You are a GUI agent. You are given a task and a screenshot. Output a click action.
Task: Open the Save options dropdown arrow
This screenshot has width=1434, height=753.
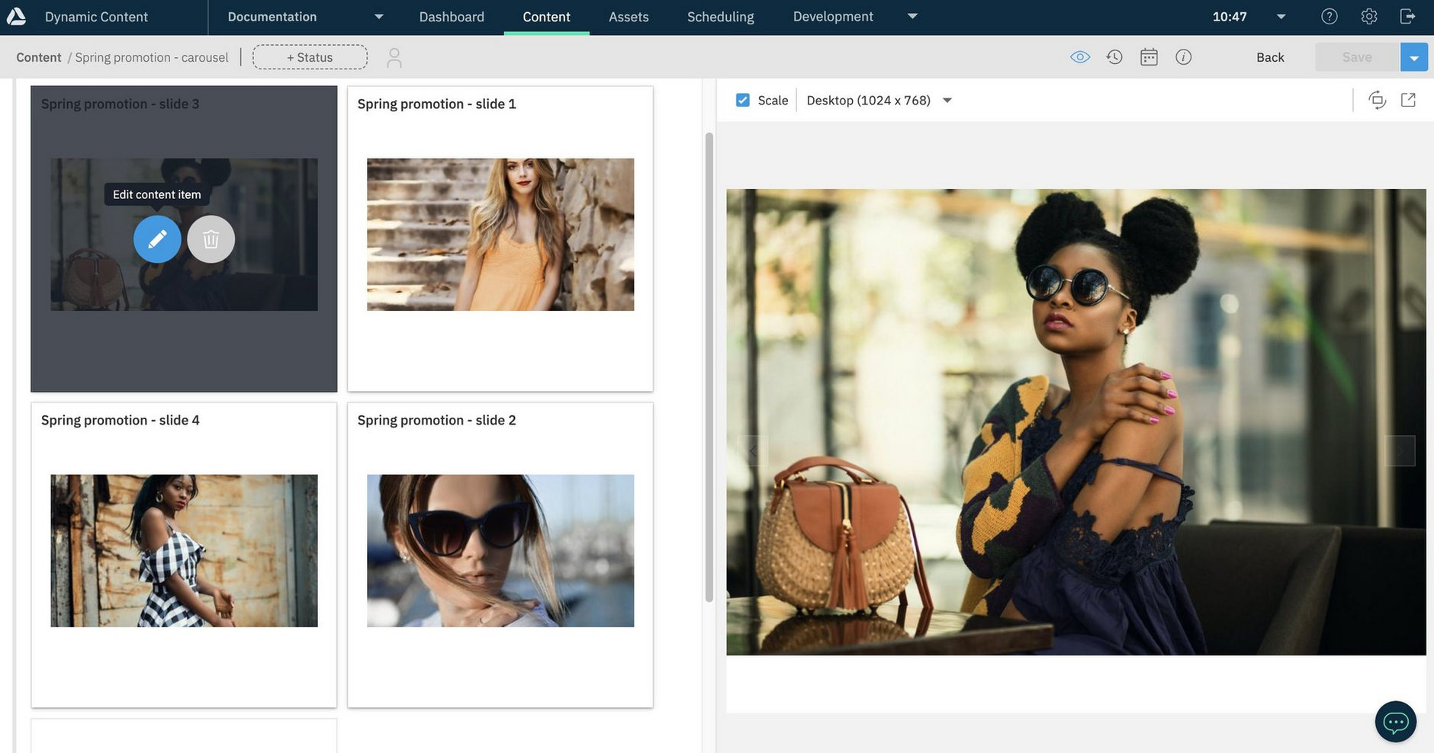coord(1413,57)
